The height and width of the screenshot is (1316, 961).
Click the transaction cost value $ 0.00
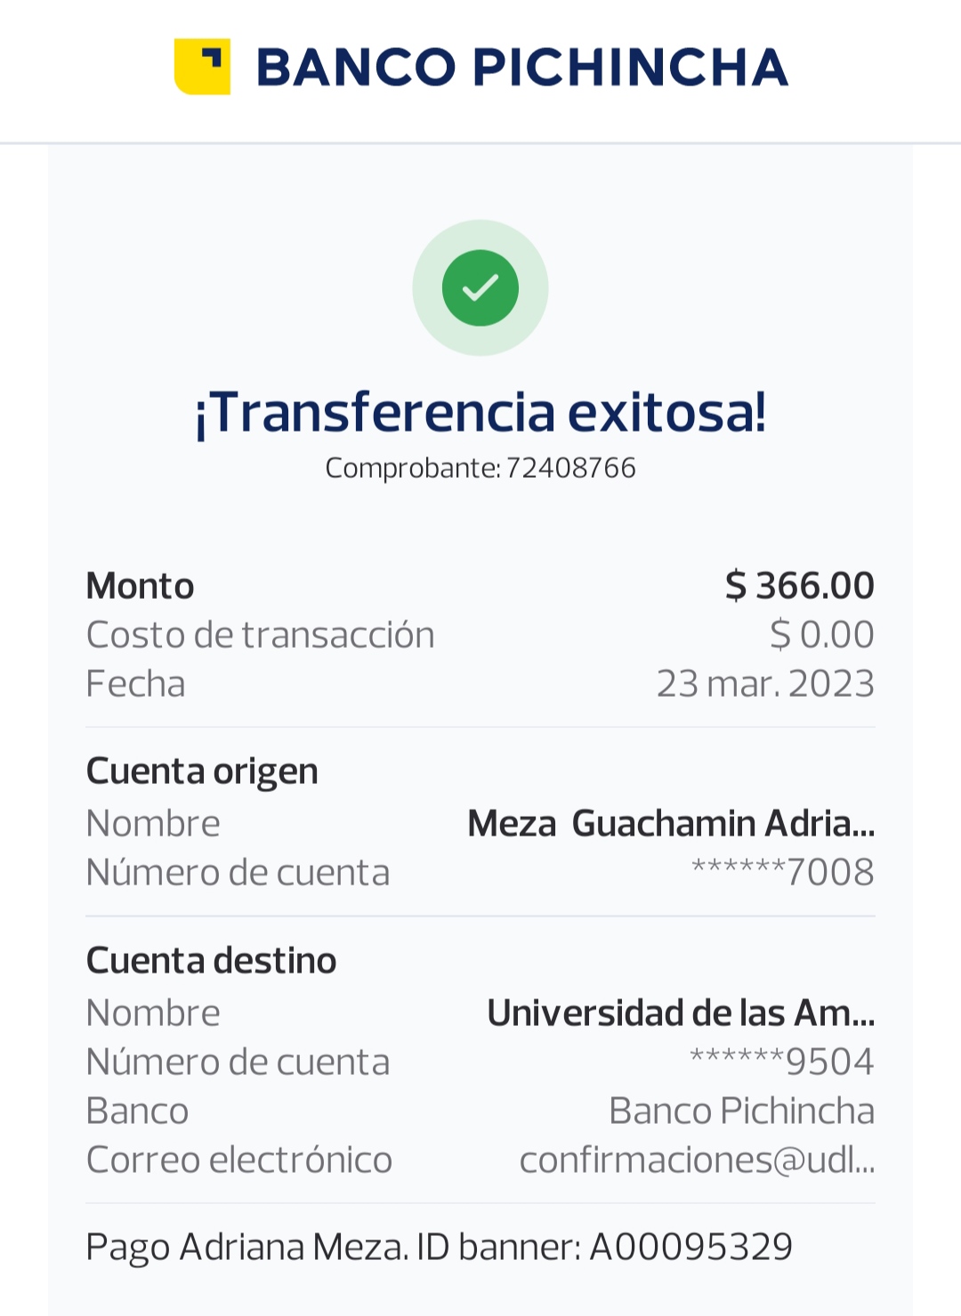[x=821, y=635]
